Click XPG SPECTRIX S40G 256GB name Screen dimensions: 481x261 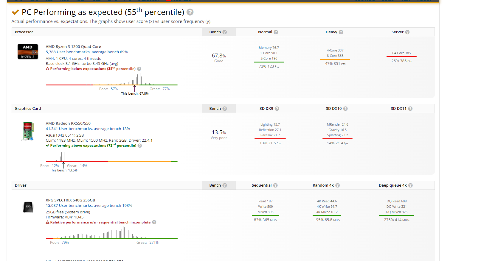coord(70,200)
